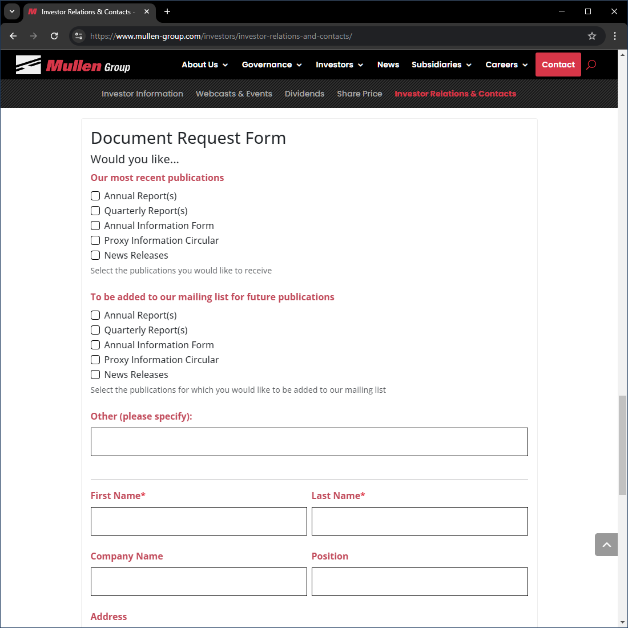
Task: Click the site information icon in address bar
Action: (78, 35)
